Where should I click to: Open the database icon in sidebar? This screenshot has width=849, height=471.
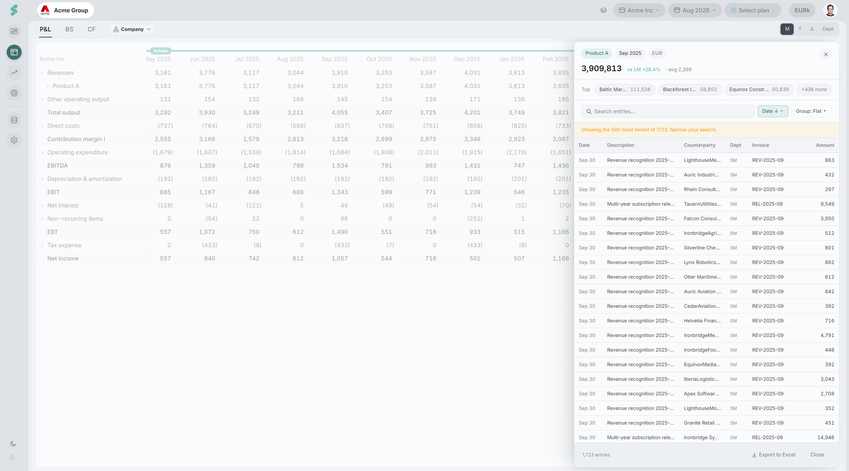(x=14, y=120)
